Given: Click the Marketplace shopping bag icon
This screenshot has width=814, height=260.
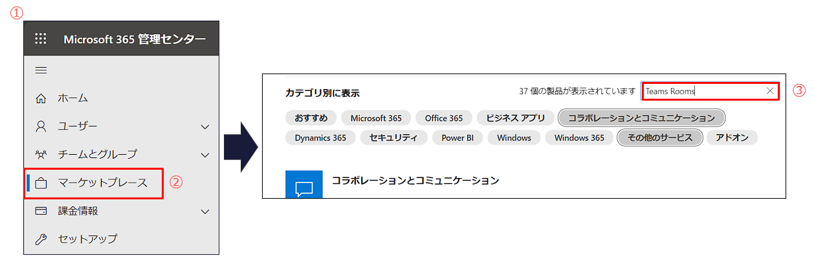Looking at the screenshot, I should click(x=41, y=183).
